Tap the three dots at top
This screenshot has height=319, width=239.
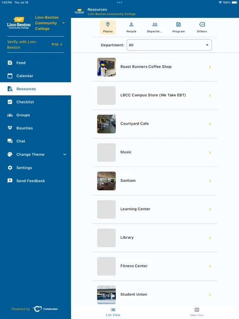point(119,2)
